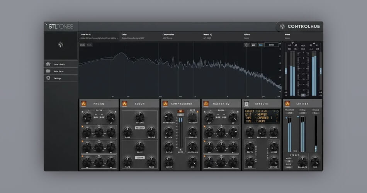Click the HIPASS filter knob

(274, 146)
